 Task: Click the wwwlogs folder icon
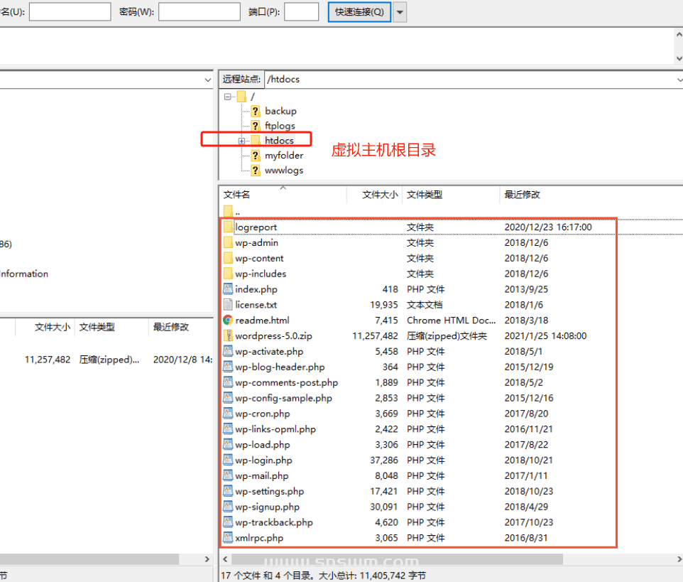point(255,170)
